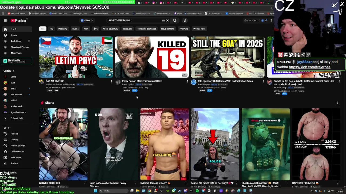
Task: Start voice search with the microphone
Action: point(185,20)
